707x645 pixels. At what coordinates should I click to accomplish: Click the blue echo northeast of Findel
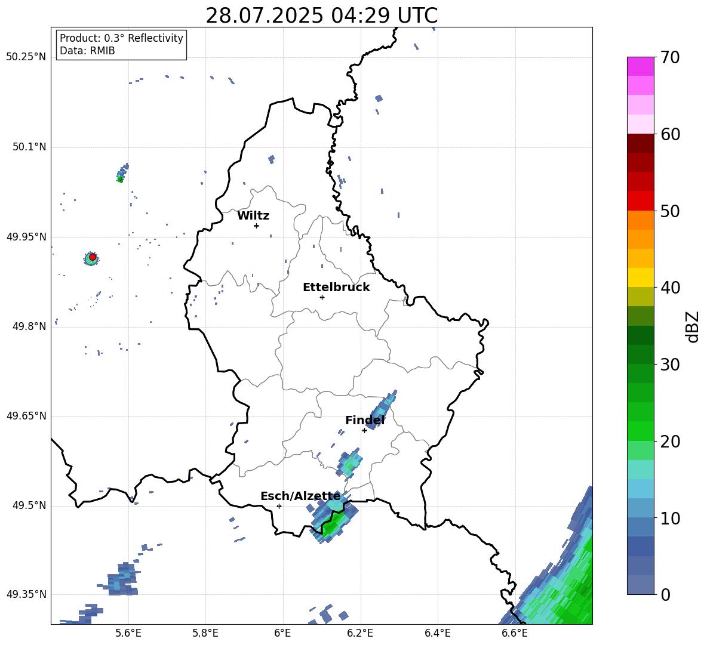point(382,409)
